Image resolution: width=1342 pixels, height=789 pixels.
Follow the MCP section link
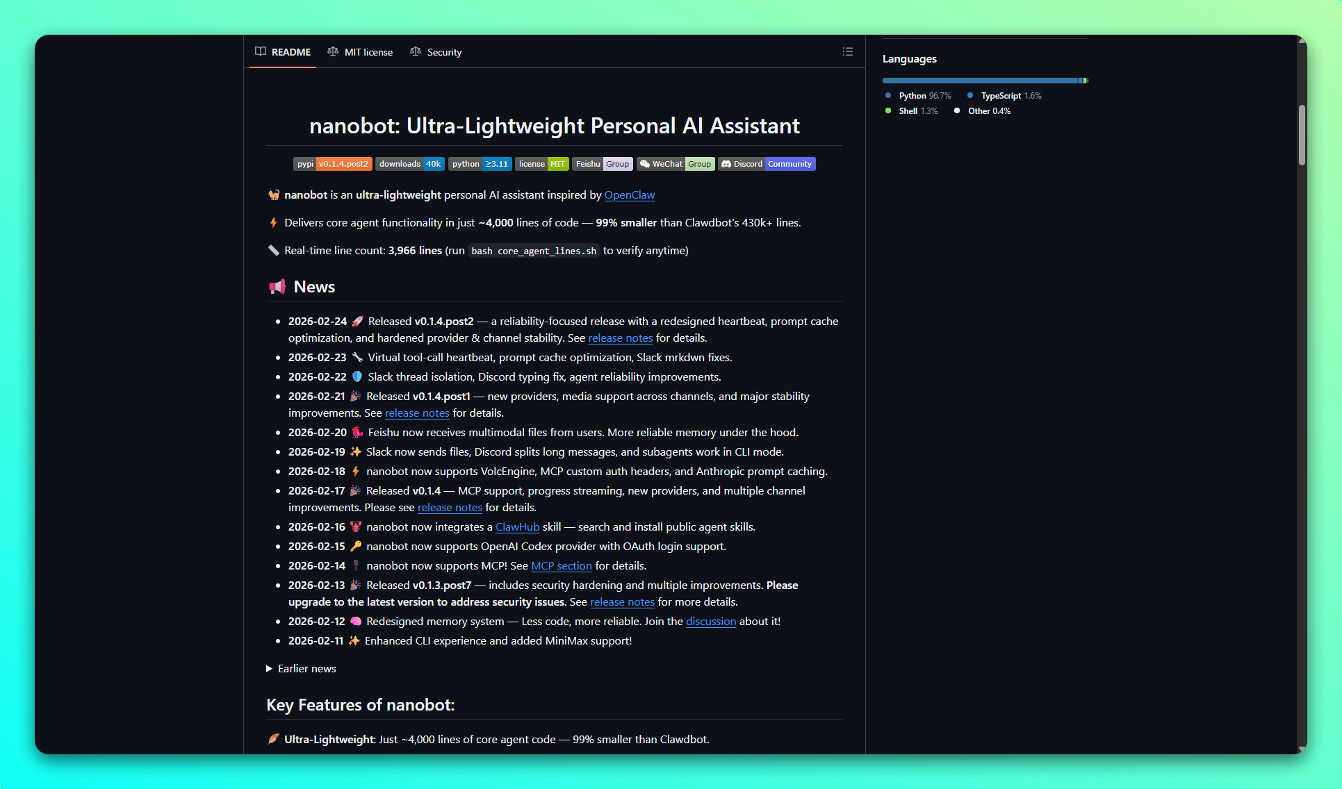(561, 566)
